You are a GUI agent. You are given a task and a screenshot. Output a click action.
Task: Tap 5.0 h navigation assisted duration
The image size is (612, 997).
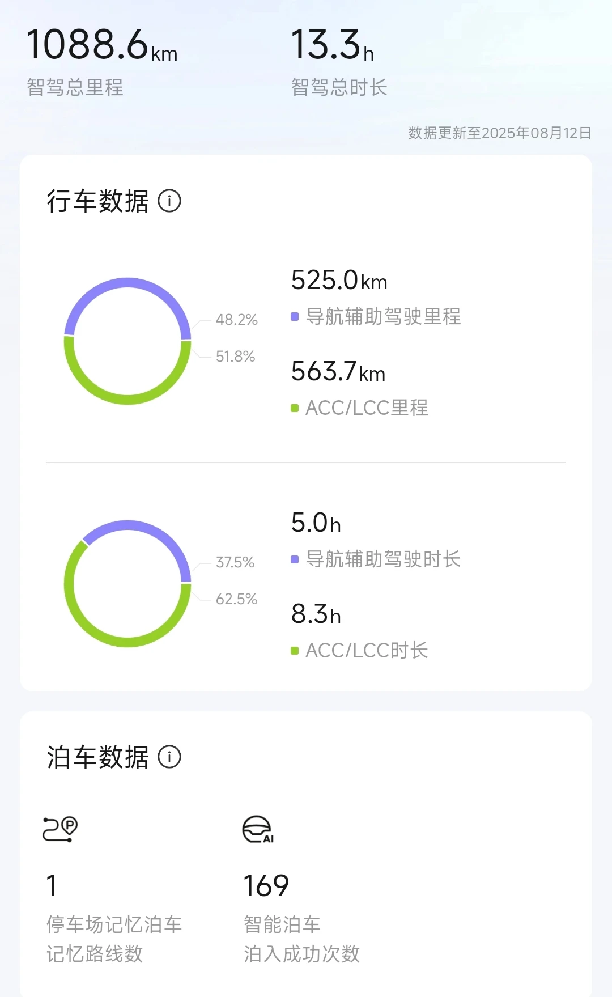(316, 523)
